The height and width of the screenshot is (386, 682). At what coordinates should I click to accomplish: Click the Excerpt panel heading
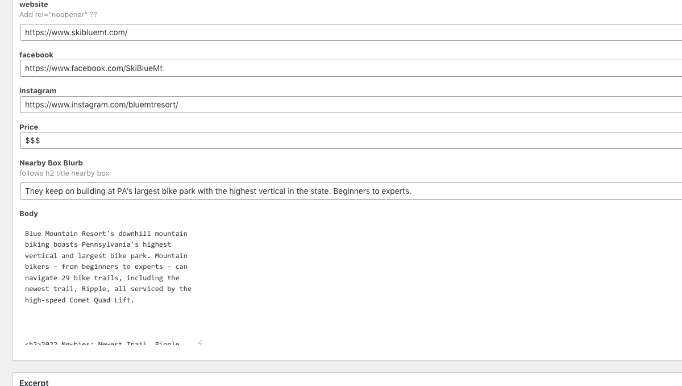[x=34, y=383]
